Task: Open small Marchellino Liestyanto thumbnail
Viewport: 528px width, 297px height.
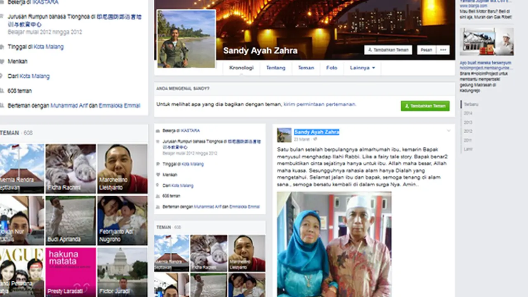Action: [247, 253]
